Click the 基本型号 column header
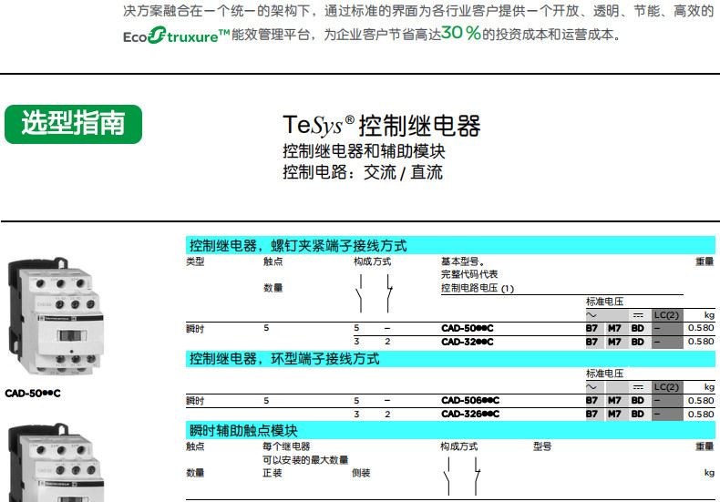 pos(462,261)
